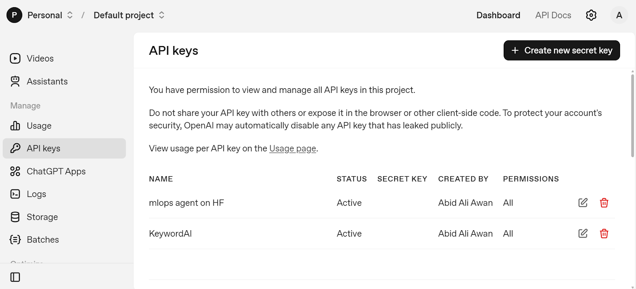Select ChatGPT Apps in the sidebar
The height and width of the screenshot is (289, 636).
pos(56,171)
